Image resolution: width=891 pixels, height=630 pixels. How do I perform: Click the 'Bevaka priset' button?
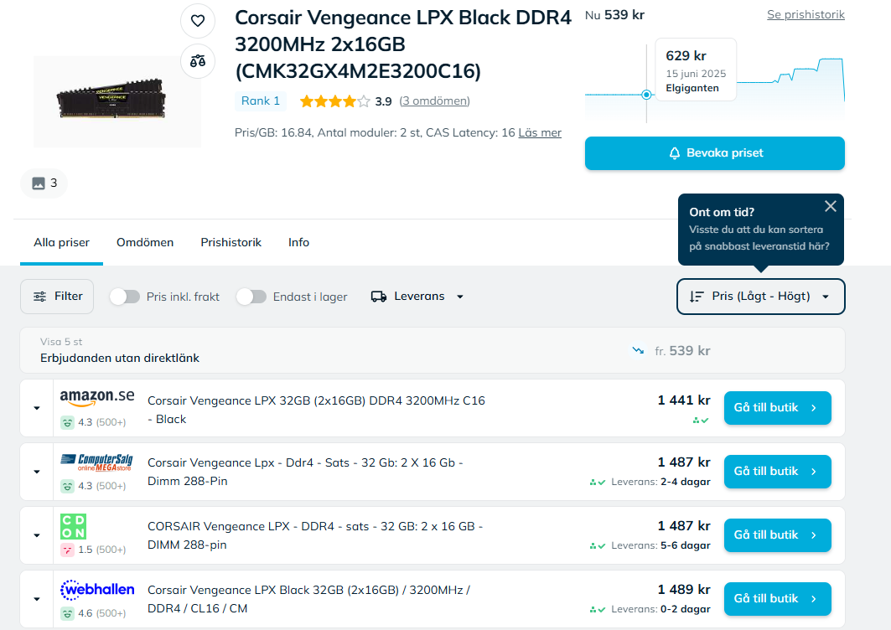pos(714,153)
